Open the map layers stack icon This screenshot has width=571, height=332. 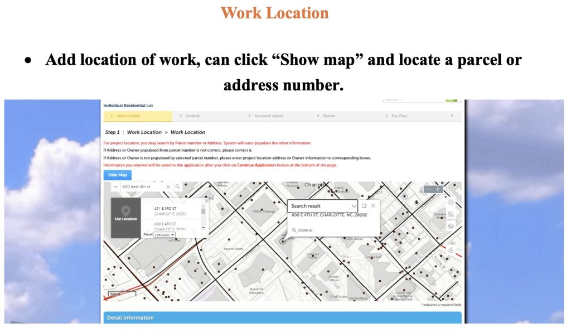point(451,225)
